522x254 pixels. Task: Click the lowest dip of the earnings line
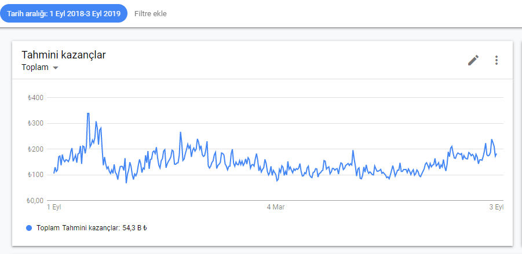point(126,182)
